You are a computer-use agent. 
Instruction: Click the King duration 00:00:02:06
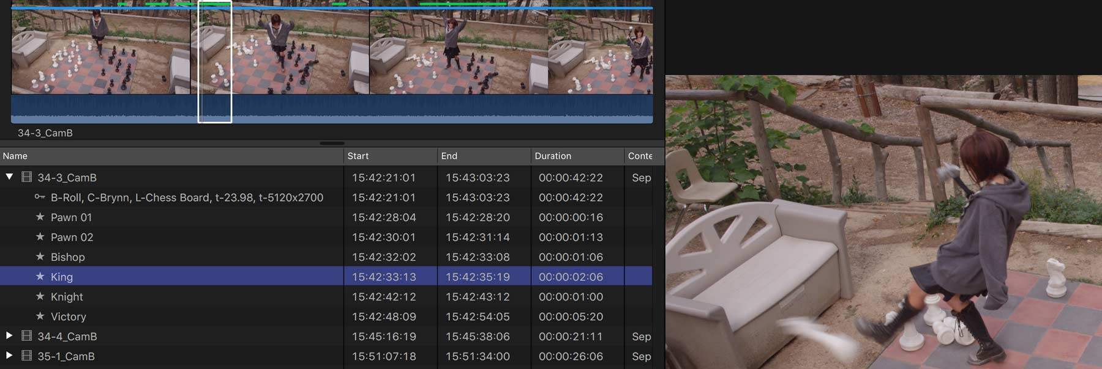tap(571, 277)
